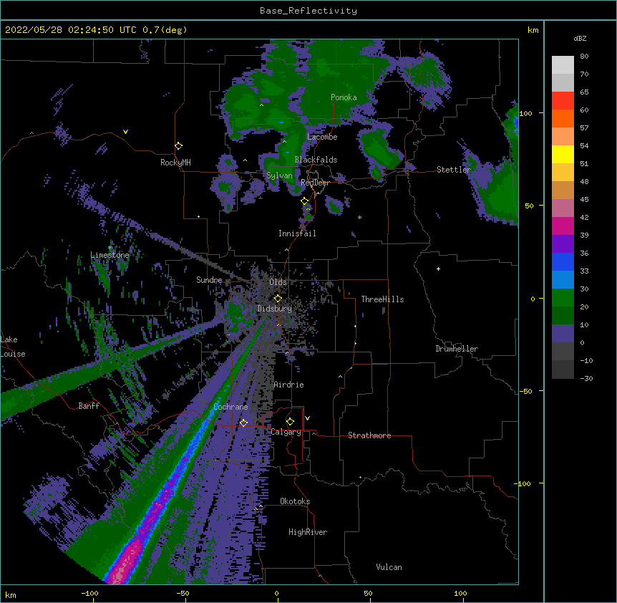Select the yellow diamond marker between Olds and Didsbury

pos(278,299)
